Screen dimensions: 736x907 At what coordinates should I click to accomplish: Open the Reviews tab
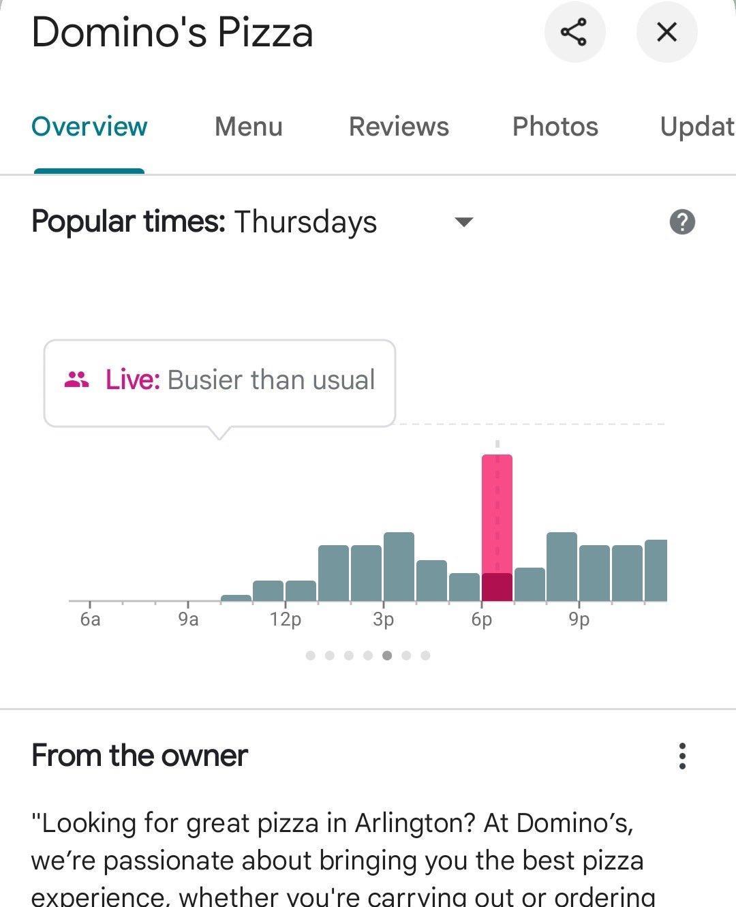(x=399, y=127)
